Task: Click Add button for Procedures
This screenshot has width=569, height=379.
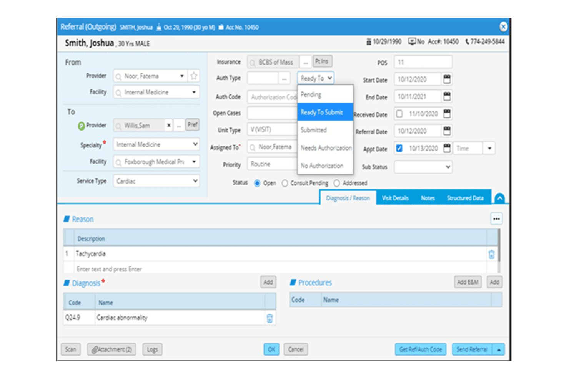Action: click(494, 282)
